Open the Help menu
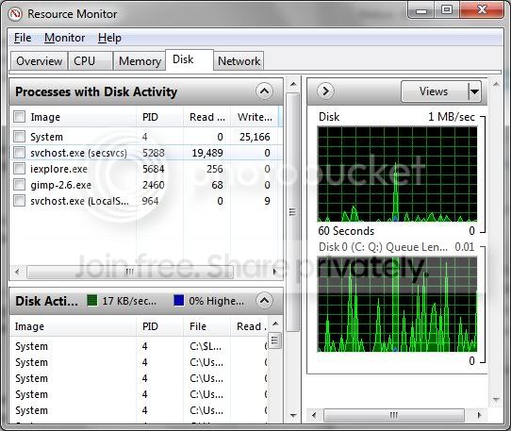The image size is (511, 431). 109,38
